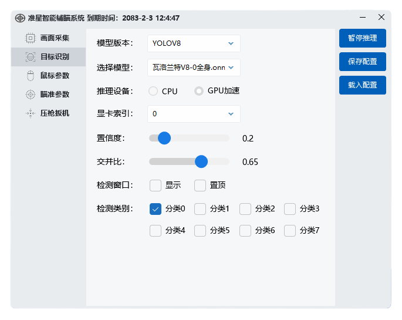
Task: Click the 置信度 slider handle
Action: pyautogui.click(x=164, y=138)
